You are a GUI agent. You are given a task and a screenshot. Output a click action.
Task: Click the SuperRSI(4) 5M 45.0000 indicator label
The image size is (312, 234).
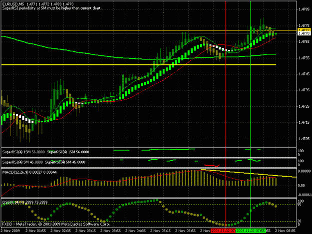click(22, 162)
